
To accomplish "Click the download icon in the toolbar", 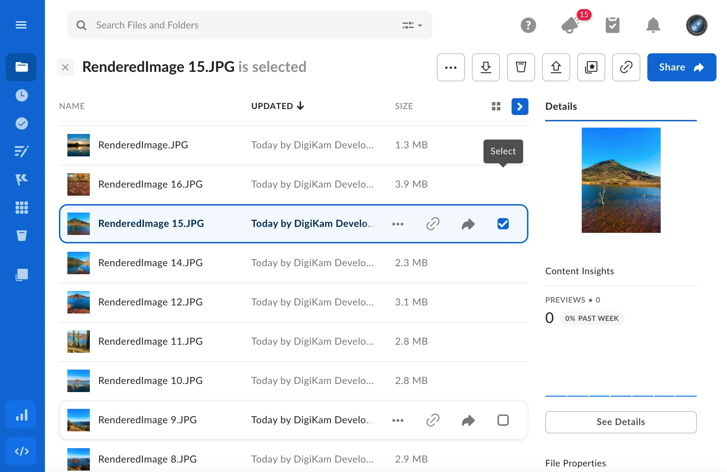I will 486,67.
